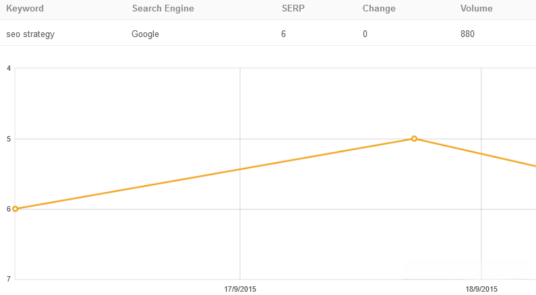Click the Change value 0 in the row
The height and width of the screenshot is (295, 536).
(365, 34)
